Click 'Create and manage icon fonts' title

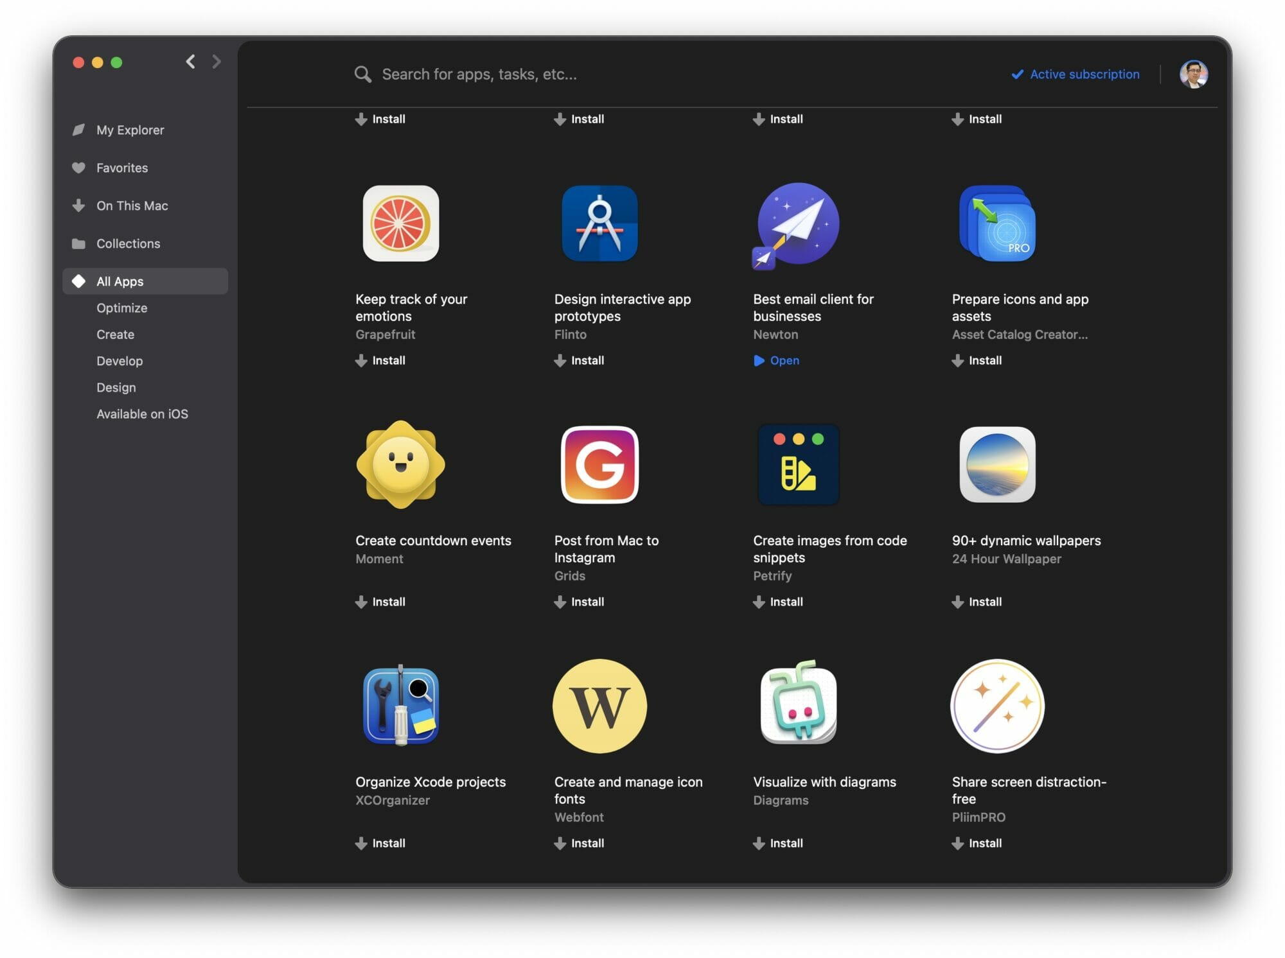(x=628, y=790)
